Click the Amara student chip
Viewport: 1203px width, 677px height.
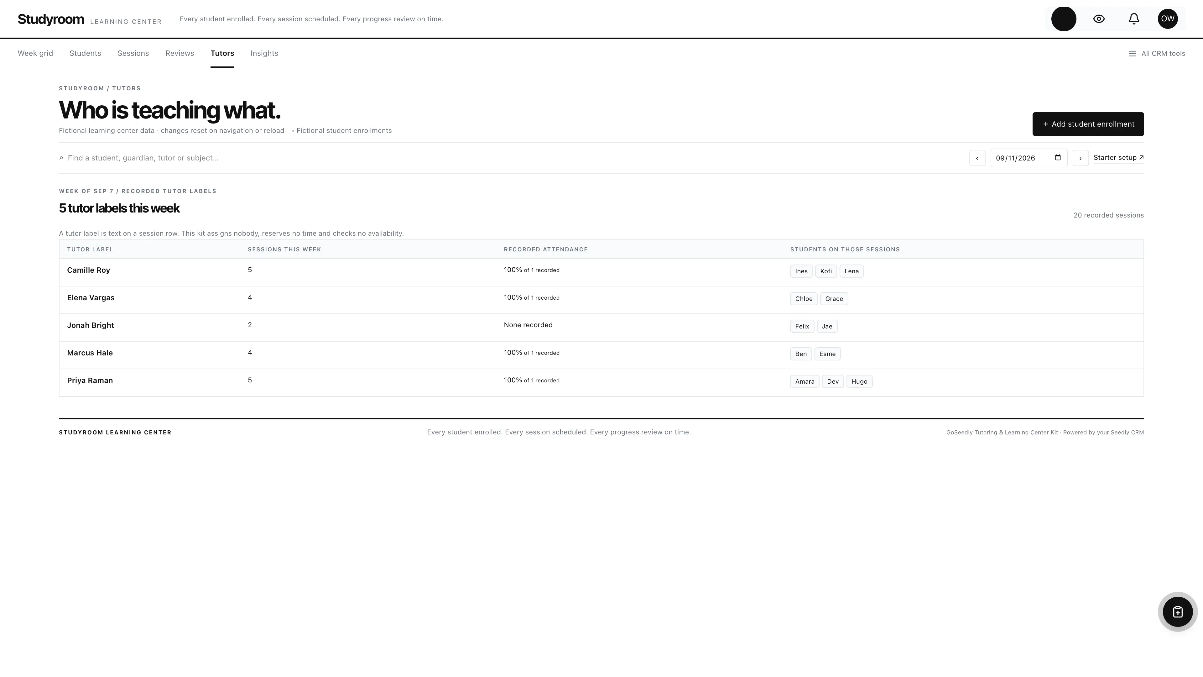[805, 382]
